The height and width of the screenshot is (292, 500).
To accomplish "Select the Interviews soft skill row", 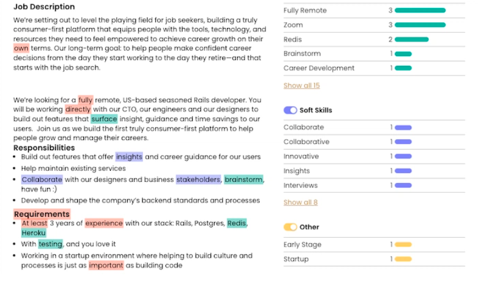I will (x=374, y=186).
